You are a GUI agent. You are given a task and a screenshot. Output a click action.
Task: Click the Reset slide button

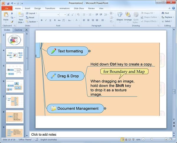pyautogui.click(x=31, y=17)
